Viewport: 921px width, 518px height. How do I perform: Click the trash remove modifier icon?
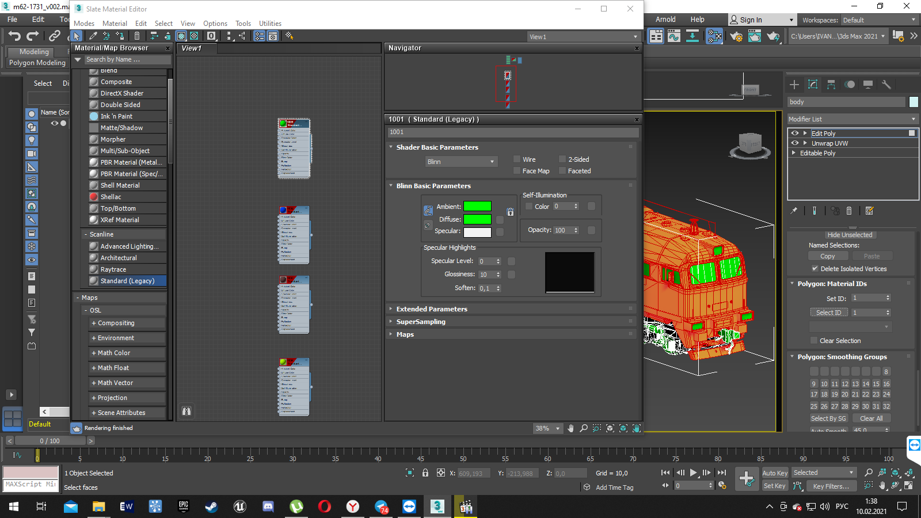pyautogui.click(x=849, y=211)
